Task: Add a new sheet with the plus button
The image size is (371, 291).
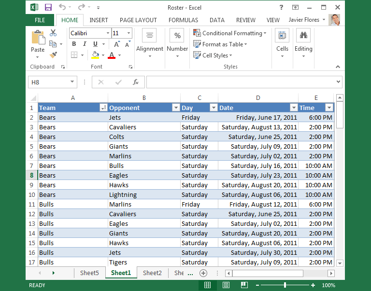Action: (x=203, y=273)
